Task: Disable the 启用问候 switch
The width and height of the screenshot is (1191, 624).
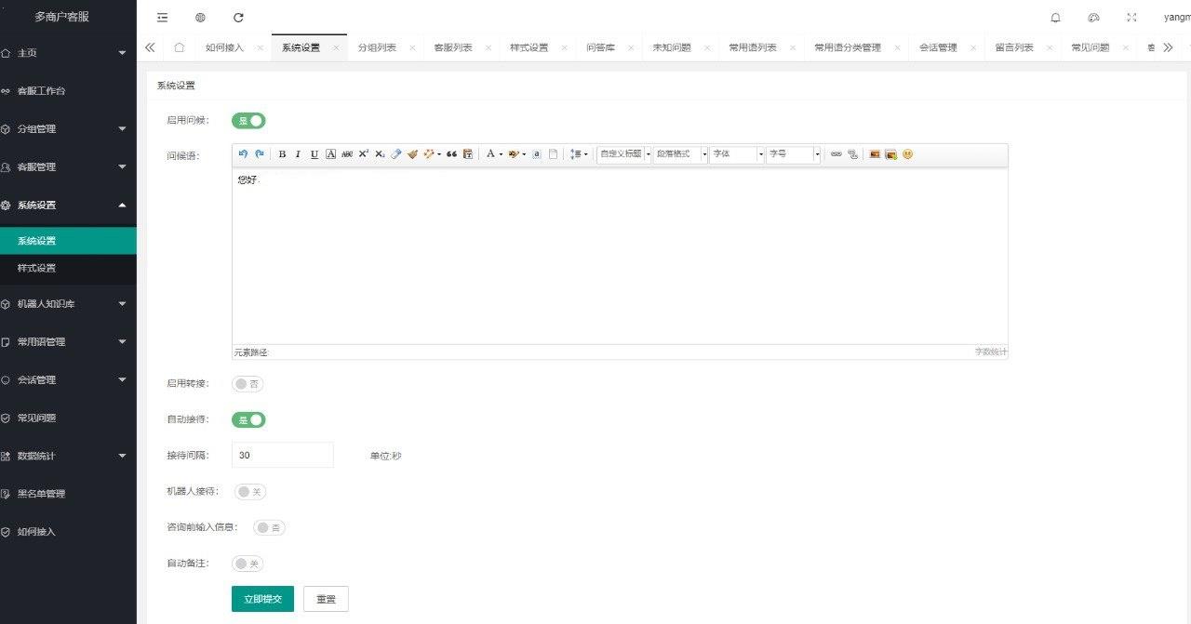Action: 248,120
